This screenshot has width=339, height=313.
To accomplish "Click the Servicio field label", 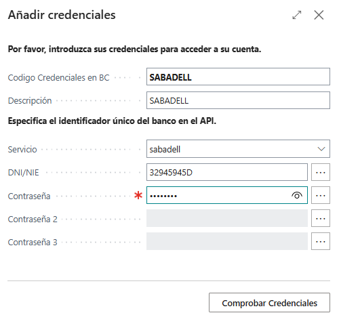I will click(22, 150).
